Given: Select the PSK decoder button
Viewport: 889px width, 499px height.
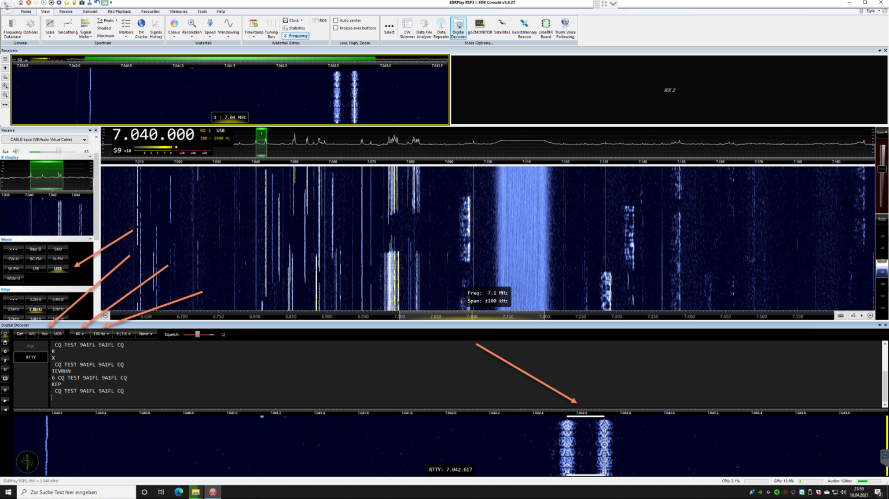Looking at the screenshot, I should (x=31, y=346).
